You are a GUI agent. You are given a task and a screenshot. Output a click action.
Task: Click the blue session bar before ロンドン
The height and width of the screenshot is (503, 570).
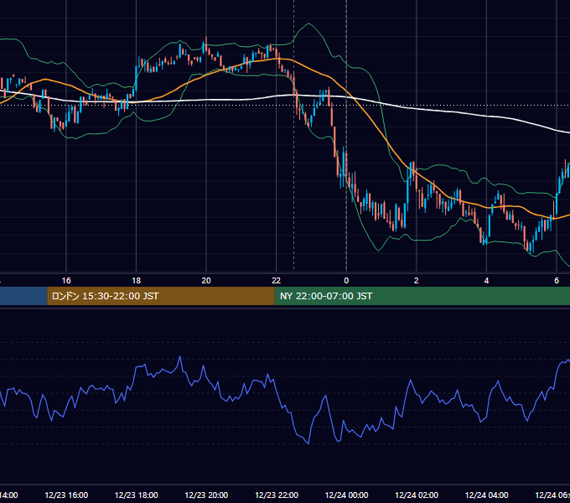coord(23,296)
